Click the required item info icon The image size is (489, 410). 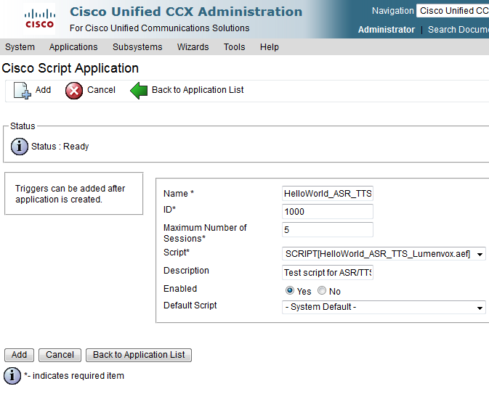tap(12, 376)
